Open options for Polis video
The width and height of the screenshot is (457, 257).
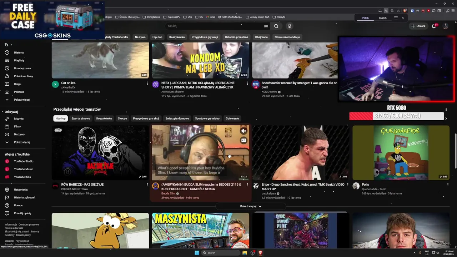(448, 185)
